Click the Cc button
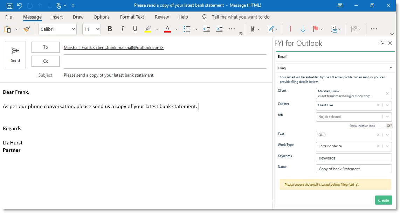Screen dimensions: 400x213 pyautogui.click(x=46, y=61)
